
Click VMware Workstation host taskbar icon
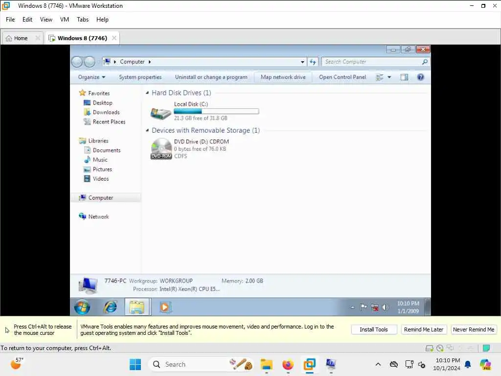(x=310, y=364)
